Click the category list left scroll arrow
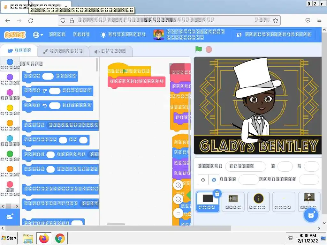This screenshot has height=245, width=327. pos(3,206)
